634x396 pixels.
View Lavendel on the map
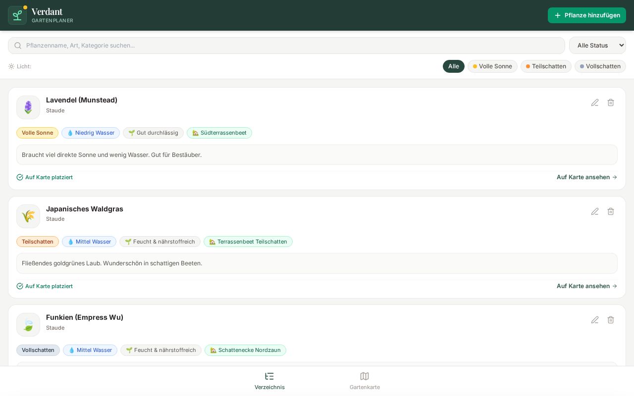(587, 177)
